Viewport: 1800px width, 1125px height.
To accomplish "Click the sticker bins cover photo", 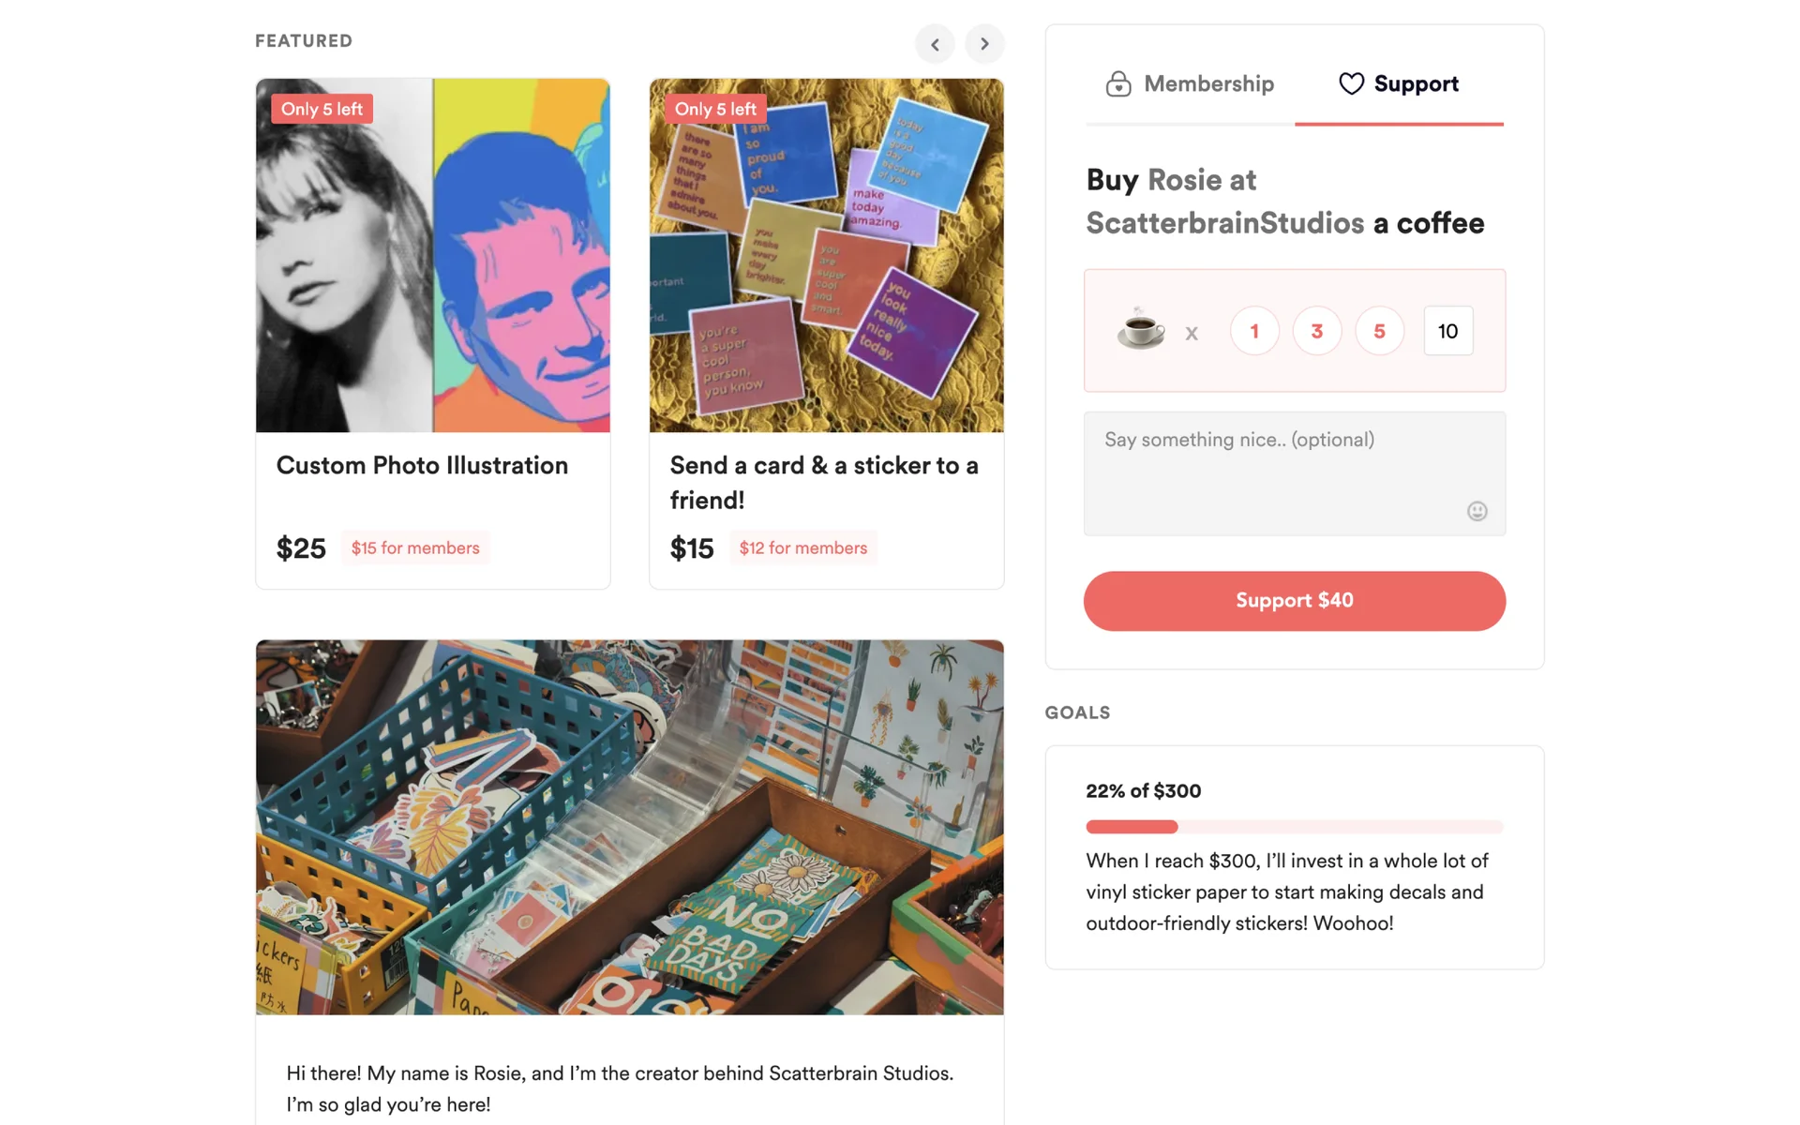I will pyautogui.click(x=629, y=827).
